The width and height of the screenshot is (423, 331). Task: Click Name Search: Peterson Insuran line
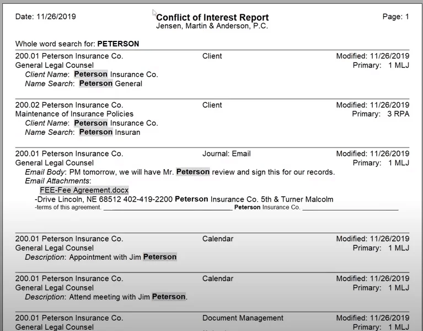pos(83,132)
